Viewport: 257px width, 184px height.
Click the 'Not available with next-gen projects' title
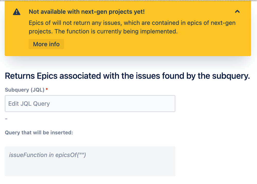pyautogui.click(x=87, y=12)
